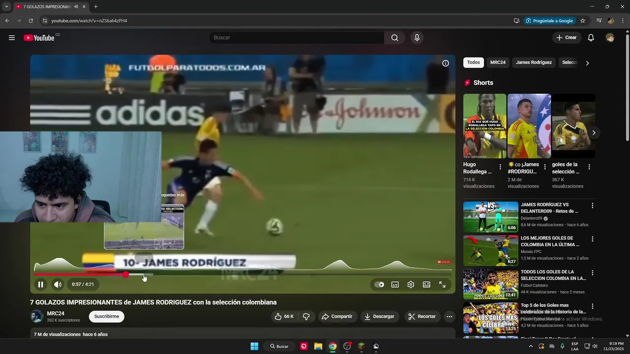
Task: Open the YouTube guide hamburger menu
Action: (x=12, y=38)
